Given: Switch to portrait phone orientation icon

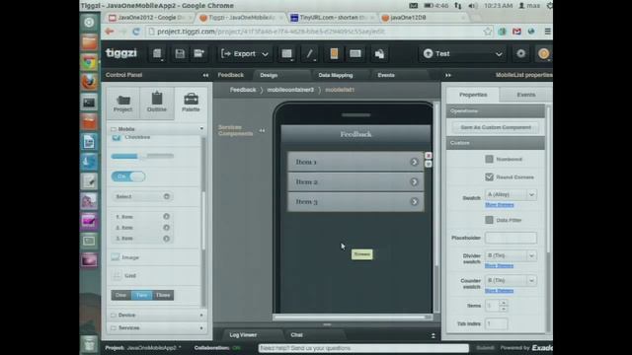Looking at the screenshot, I should click(334, 53).
